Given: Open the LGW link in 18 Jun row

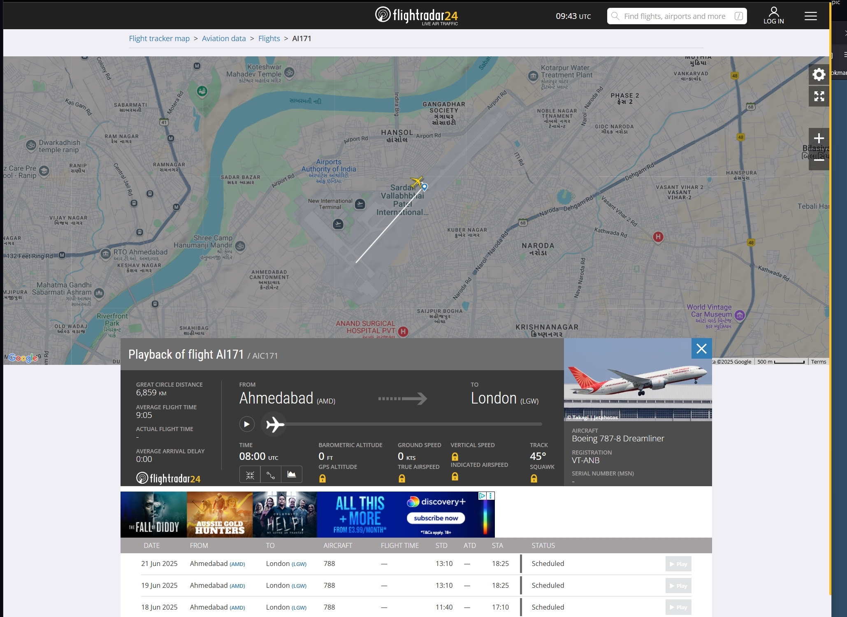Looking at the screenshot, I should [x=299, y=608].
